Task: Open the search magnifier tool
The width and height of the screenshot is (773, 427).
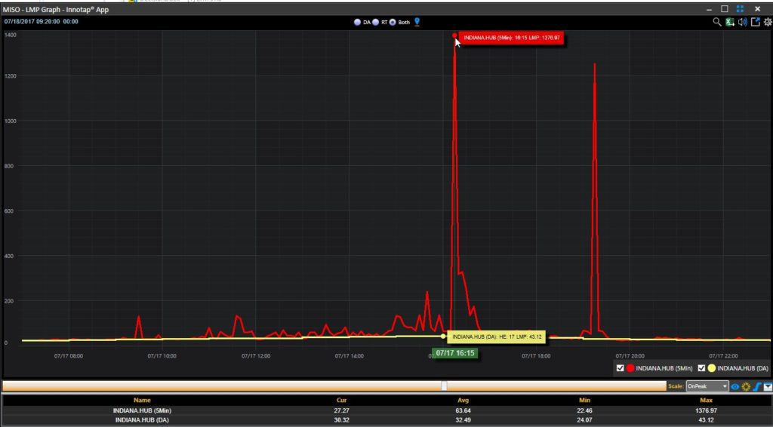Action: click(717, 22)
